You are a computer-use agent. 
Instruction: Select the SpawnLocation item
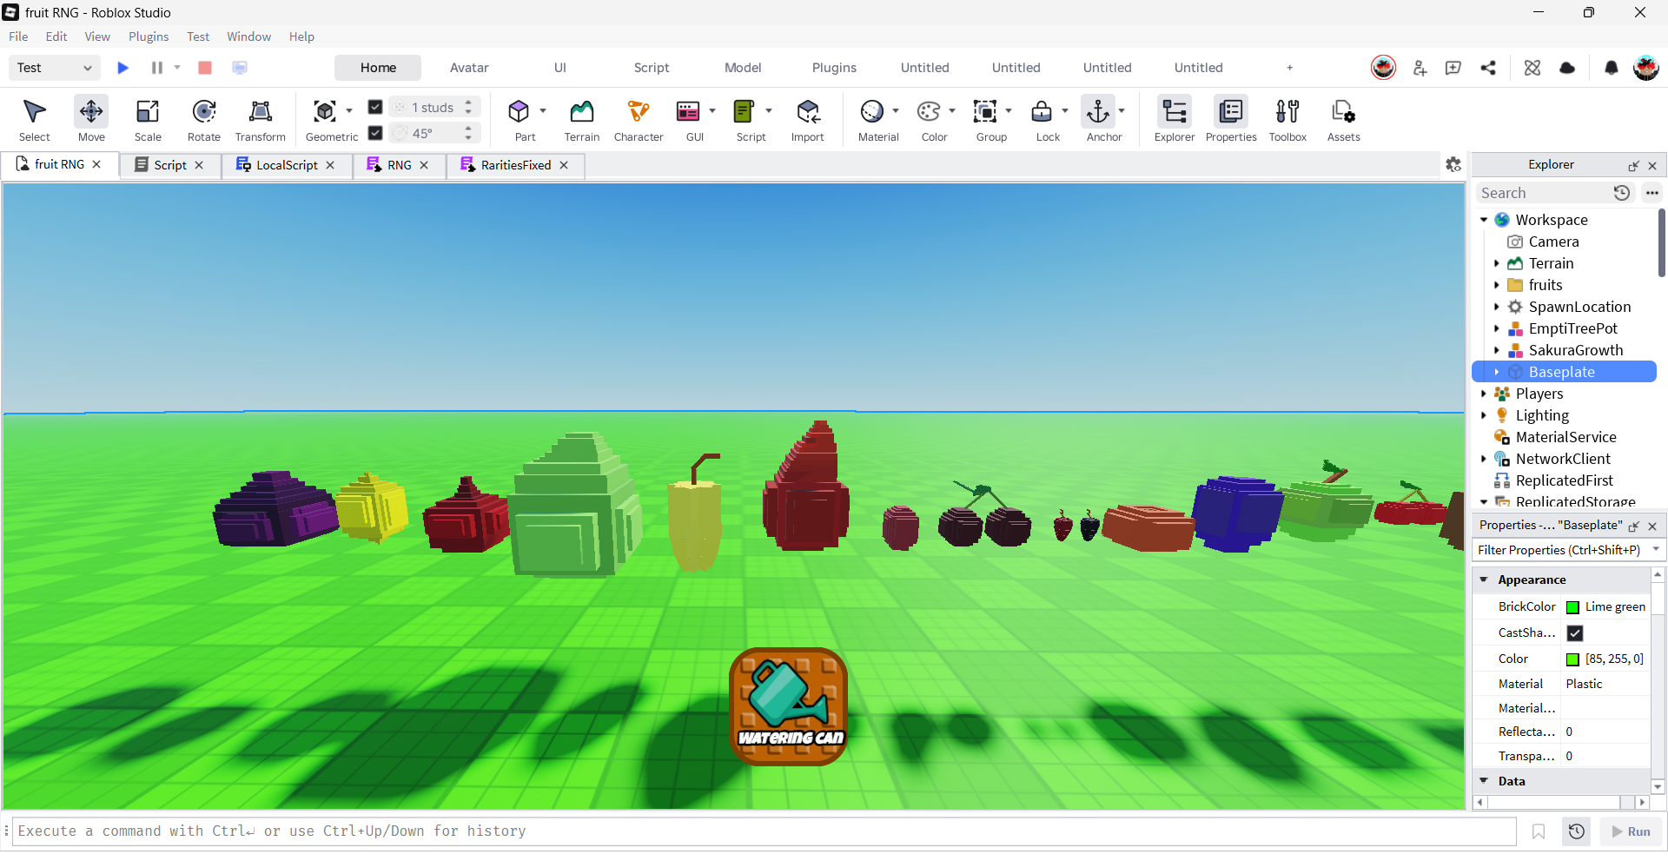pyautogui.click(x=1579, y=307)
